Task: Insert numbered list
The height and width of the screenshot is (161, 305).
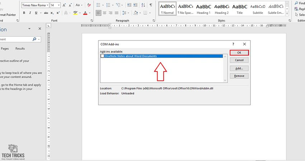Action: (108, 5)
